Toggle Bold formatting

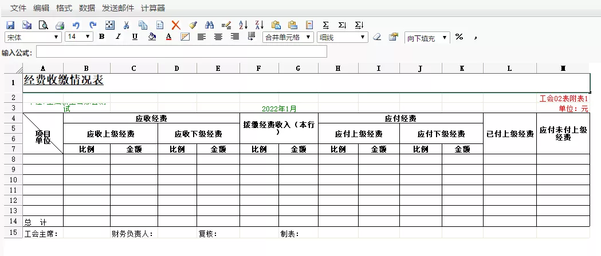pos(101,37)
